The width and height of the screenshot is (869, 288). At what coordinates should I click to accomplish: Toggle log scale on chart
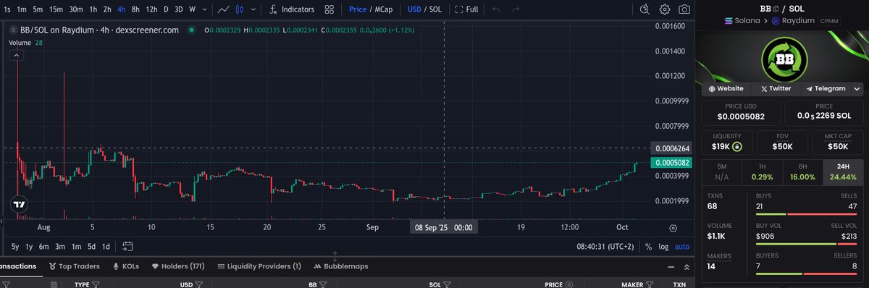click(663, 246)
